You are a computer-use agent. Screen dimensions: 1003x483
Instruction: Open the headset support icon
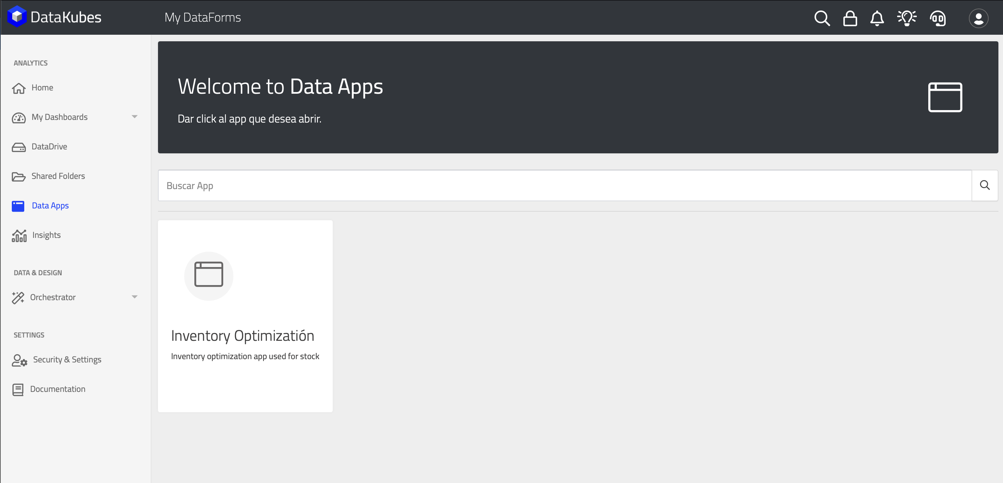point(937,18)
